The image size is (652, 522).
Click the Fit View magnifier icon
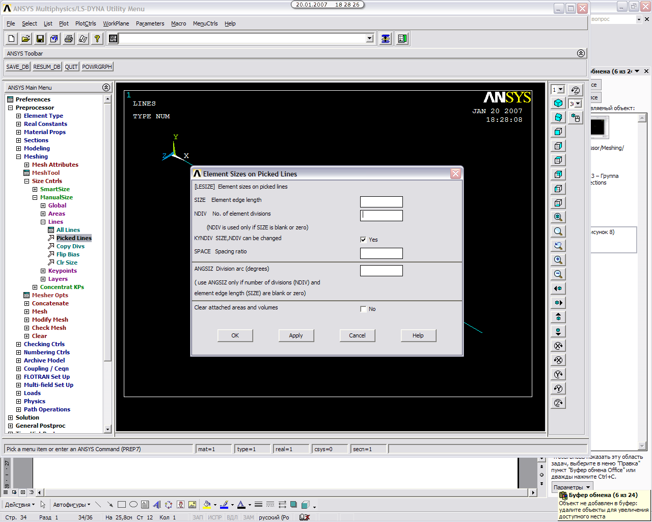click(558, 217)
